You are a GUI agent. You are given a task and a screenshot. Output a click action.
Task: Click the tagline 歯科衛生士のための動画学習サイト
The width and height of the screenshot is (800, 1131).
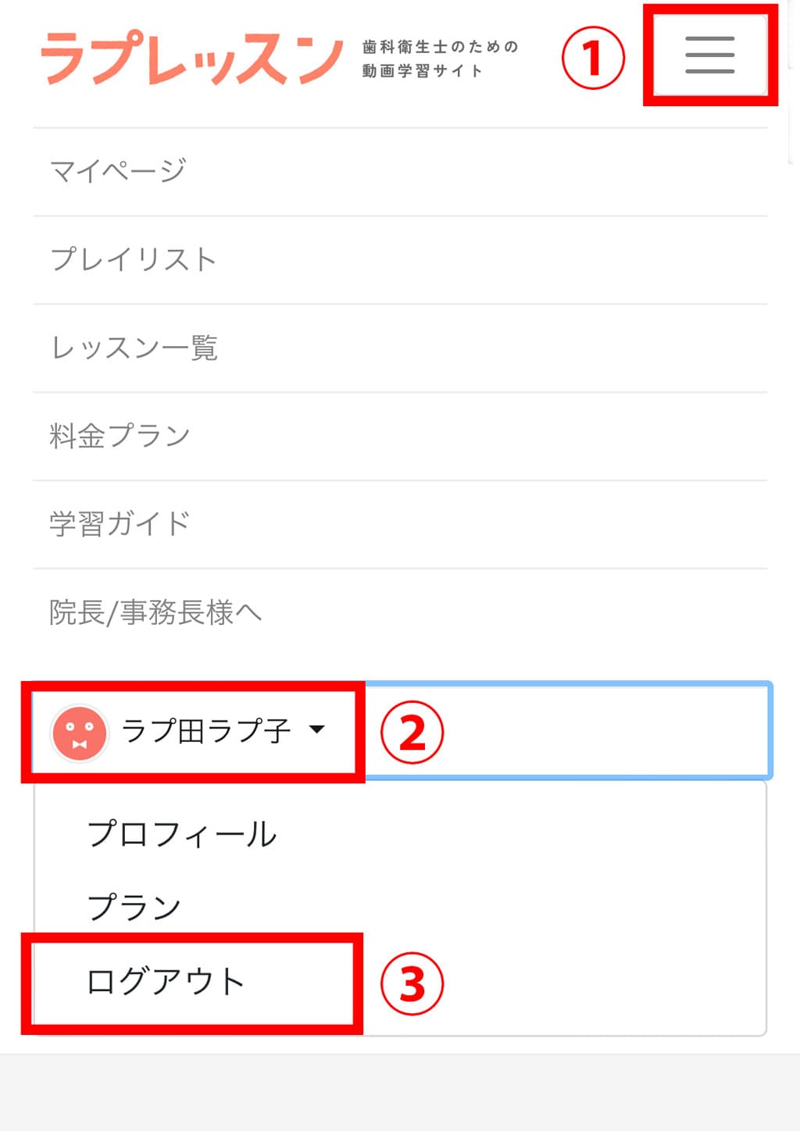click(440, 59)
